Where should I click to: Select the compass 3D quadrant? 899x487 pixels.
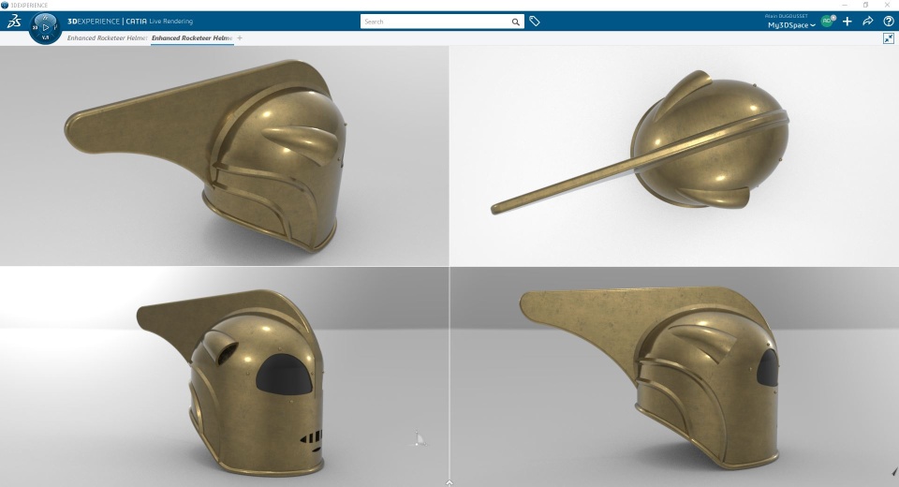(x=35, y=27)
